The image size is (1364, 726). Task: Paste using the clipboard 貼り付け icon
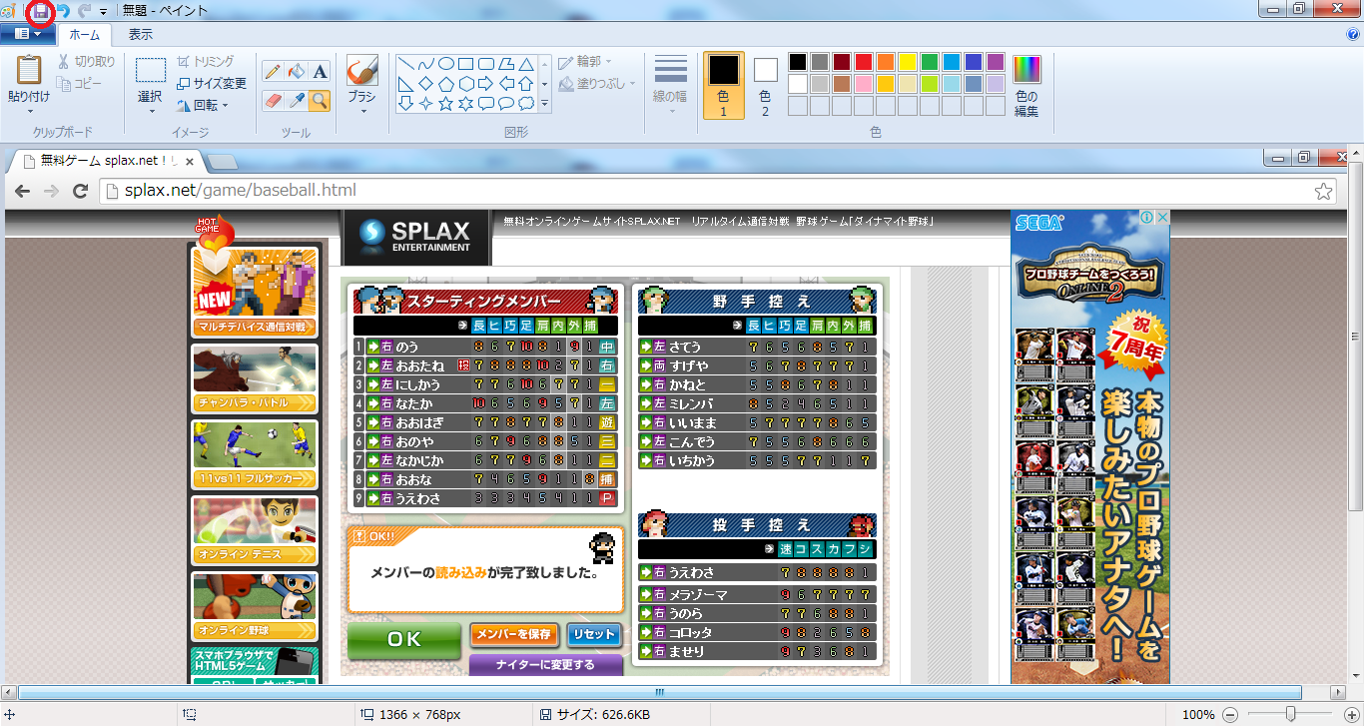(29, 70)
